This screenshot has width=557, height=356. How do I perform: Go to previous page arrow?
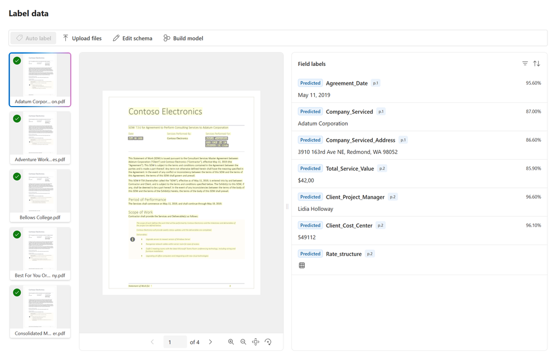152,342
